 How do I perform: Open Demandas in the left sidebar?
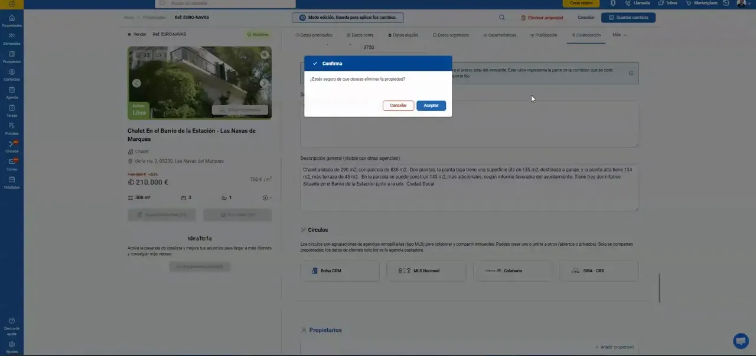(x=12, y=39)
